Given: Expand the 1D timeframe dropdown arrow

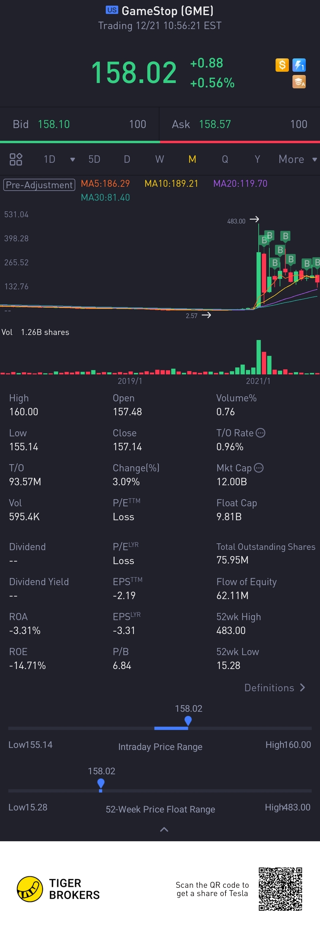Looking at the screenshot, I should (72, 160).
